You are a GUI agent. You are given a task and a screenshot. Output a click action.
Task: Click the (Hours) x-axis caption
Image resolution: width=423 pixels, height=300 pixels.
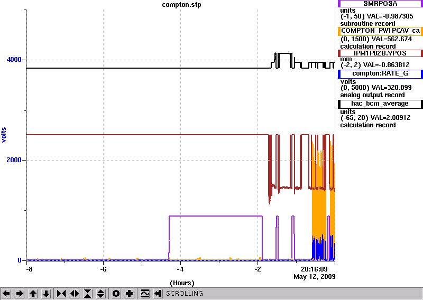coord(182,283)
